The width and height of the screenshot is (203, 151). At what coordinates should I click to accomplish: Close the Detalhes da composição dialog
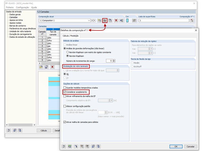point(196,30)
